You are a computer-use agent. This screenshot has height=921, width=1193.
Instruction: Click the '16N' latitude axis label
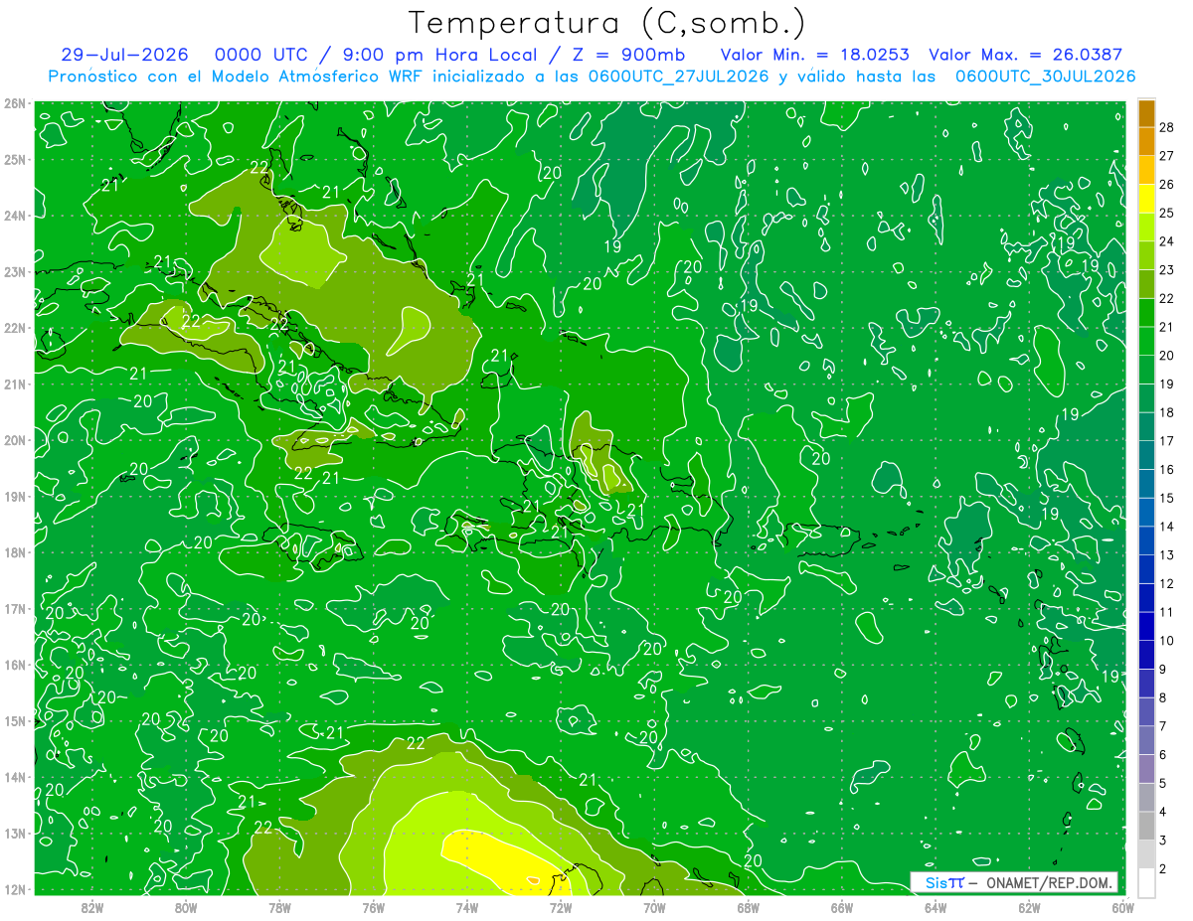15,665
